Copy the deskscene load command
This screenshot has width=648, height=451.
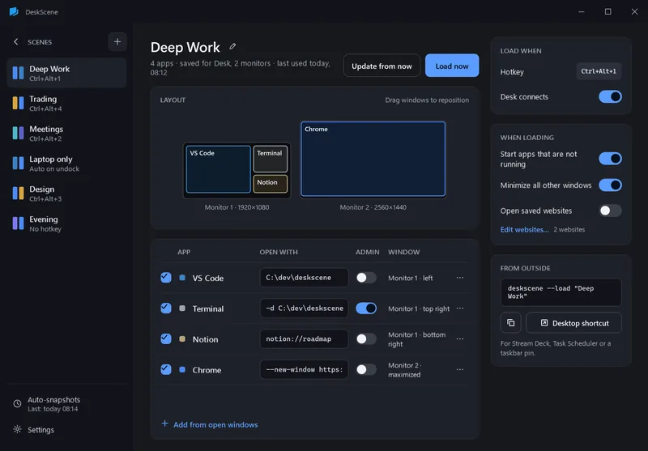(511, 322)
